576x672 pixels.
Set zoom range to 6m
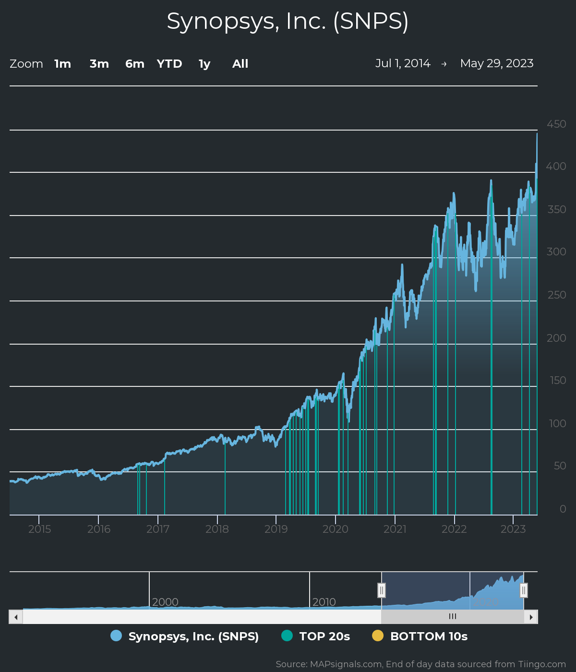(x=135, y=64)
